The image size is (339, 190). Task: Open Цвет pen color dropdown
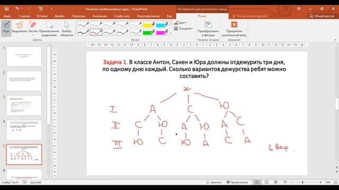tap(181, 23)
